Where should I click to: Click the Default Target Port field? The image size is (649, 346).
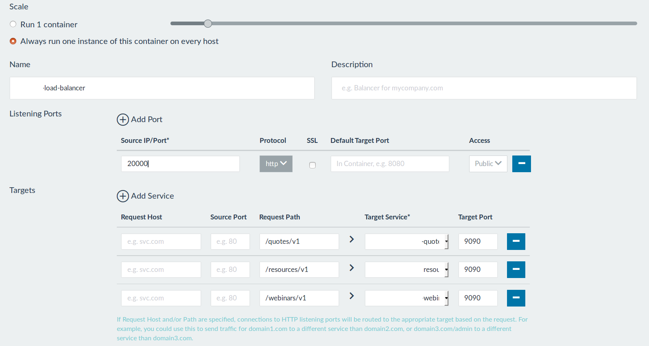click(390, 164)
